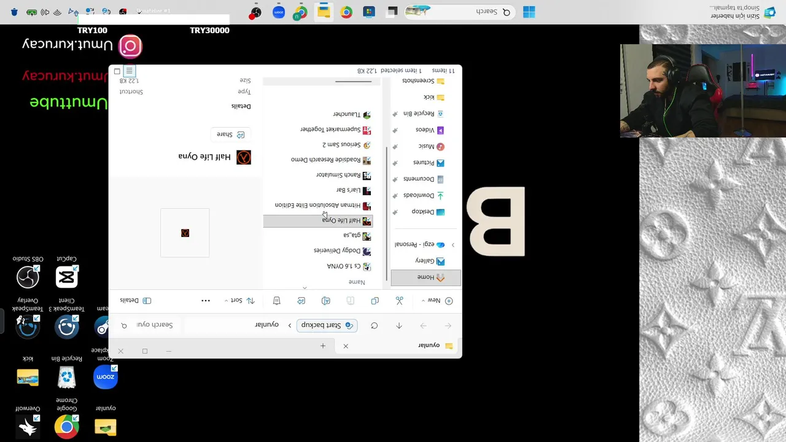Image resolution: width=786 pixels, height=442 pixels.
Task: Open the See more three-dots menu
Action: pos(206,301)
